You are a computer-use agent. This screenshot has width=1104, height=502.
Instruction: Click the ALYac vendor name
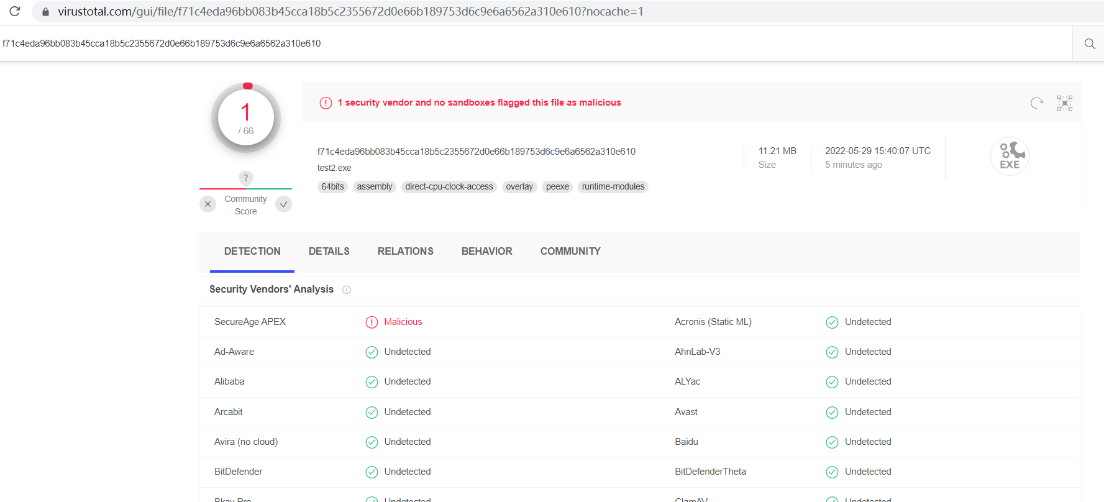coord(688,381)
